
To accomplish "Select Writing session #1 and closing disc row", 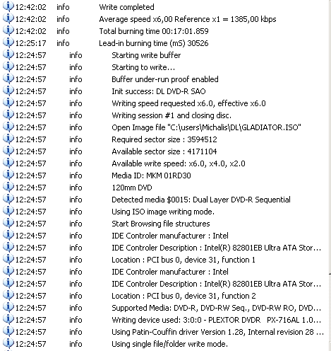I will (x=164, y=115).
